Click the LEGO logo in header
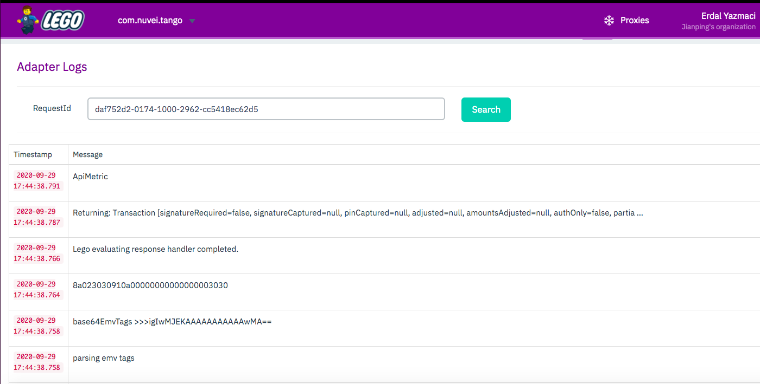The height and width of the screenshot is (384, 760). 50,20
